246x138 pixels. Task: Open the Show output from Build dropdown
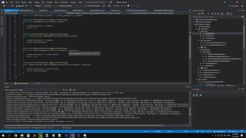point(38,90)
